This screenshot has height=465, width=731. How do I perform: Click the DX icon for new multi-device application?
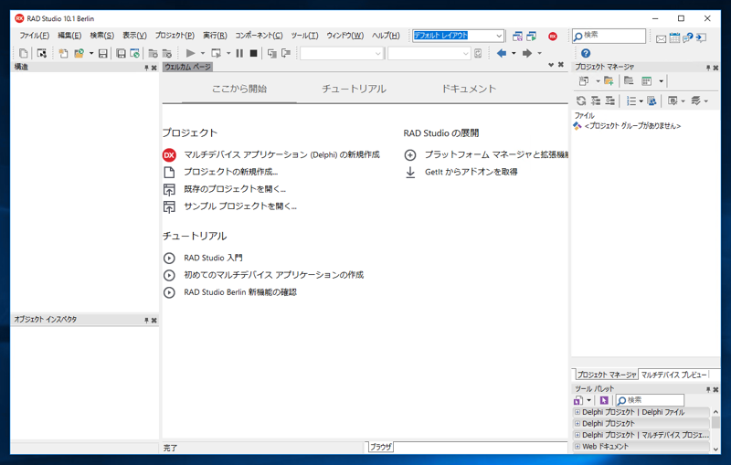pos(169,154)
